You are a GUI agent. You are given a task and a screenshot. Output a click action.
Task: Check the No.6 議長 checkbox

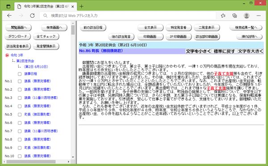[20, 123]
